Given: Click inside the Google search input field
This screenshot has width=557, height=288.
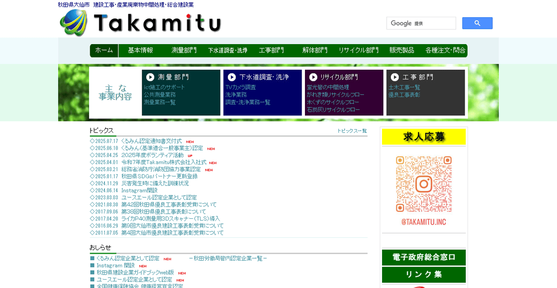Looking at the screenshot, I should (x=421, y=23).
